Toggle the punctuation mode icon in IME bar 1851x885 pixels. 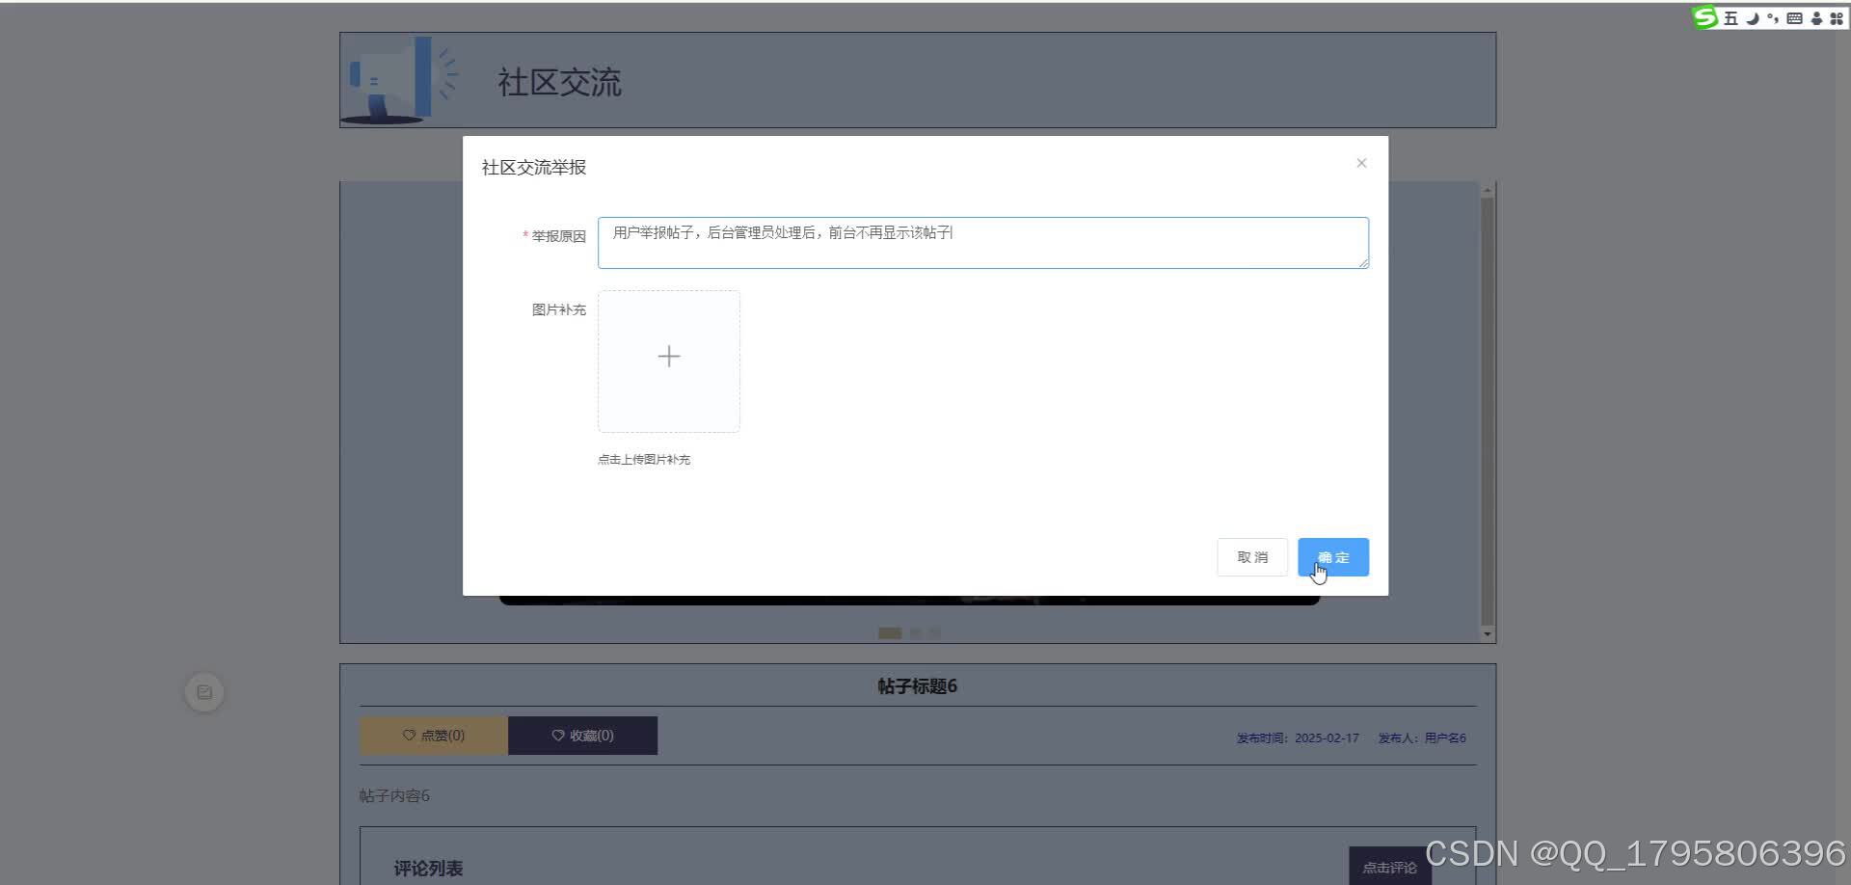click(1773, 18)
